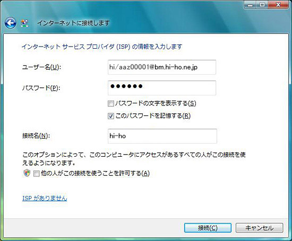Click the network connection wizard icon

[x=24, y=23]
